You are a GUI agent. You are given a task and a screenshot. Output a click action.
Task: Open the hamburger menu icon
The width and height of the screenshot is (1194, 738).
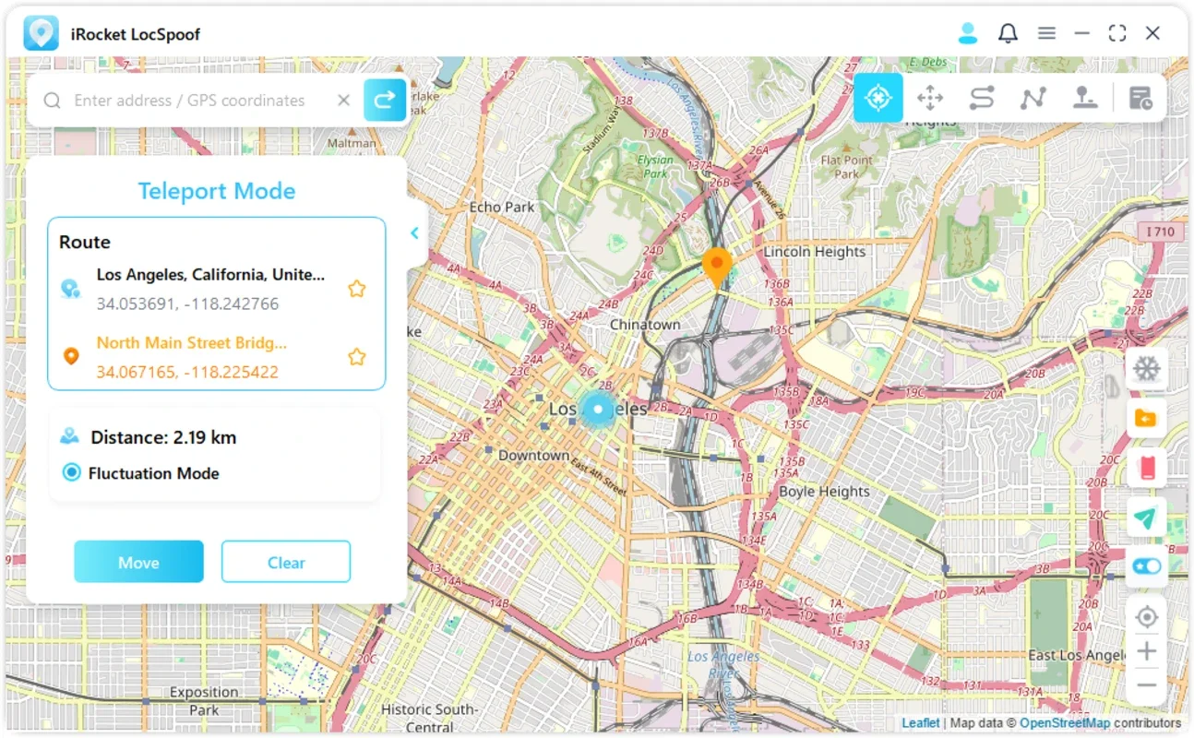click(x=1046, y=33)
